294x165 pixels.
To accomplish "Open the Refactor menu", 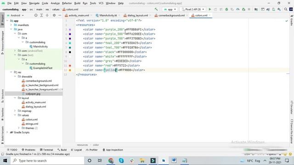I will click(67, 3).
